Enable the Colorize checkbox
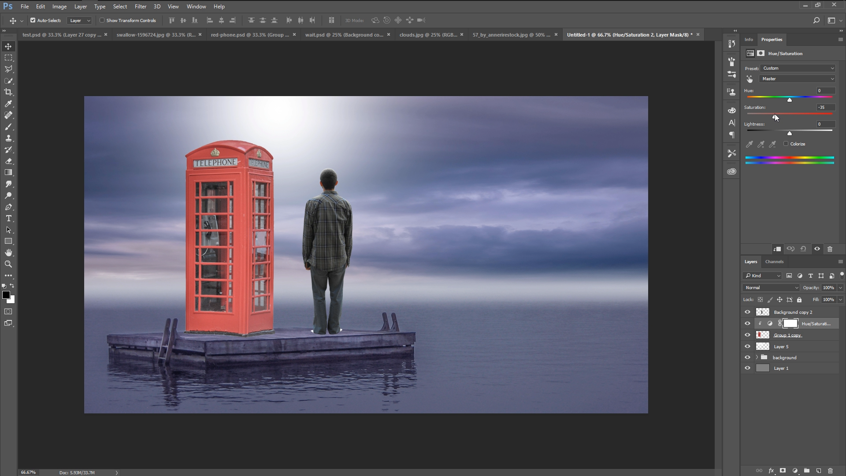 pos(786,144)
